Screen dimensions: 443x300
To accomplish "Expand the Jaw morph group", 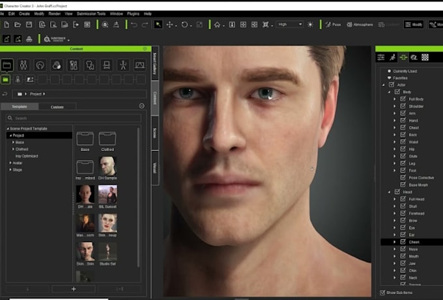I will click(x=395, y=264).
